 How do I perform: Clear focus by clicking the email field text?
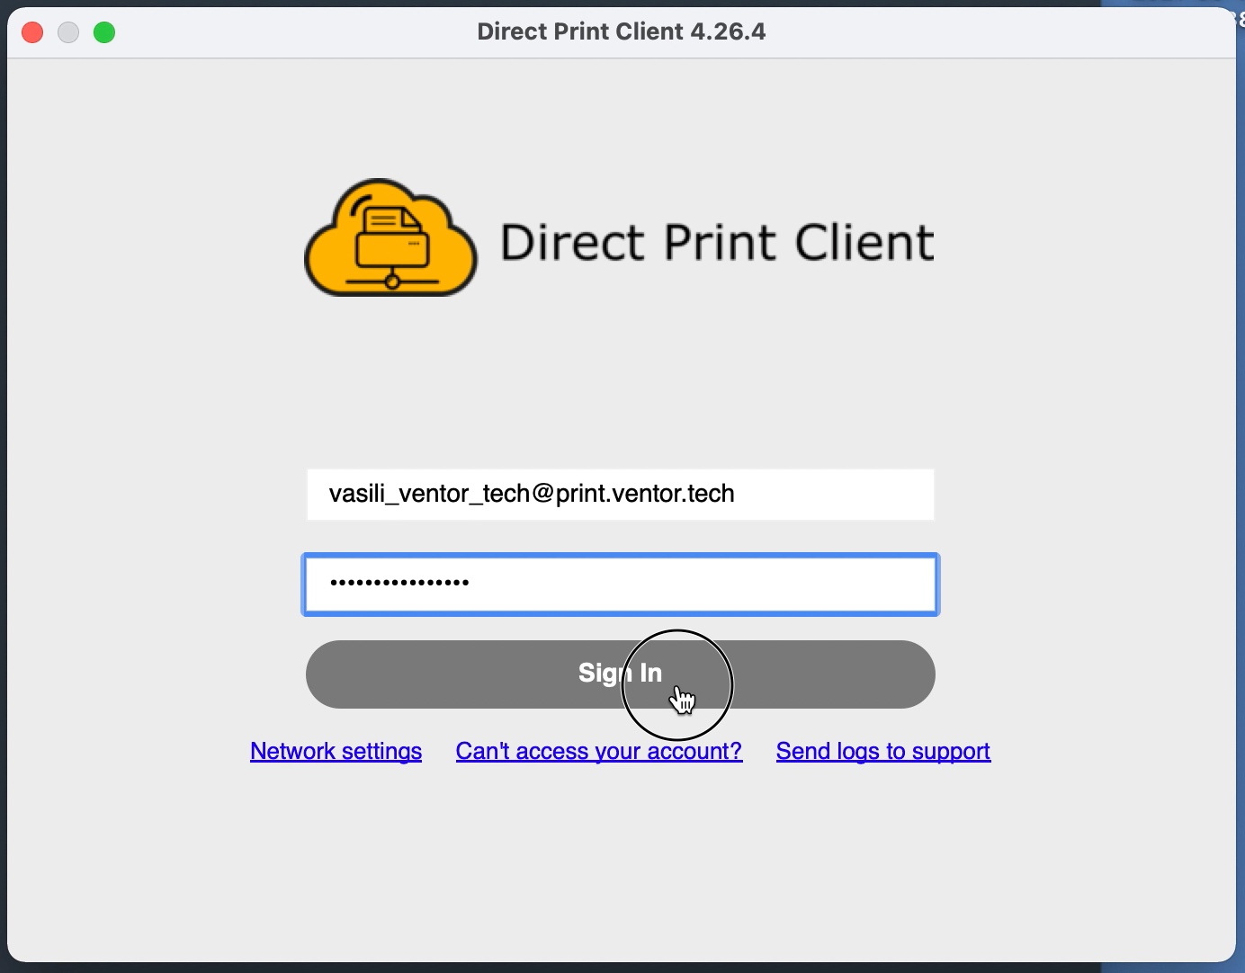click(x=531, y=494)
